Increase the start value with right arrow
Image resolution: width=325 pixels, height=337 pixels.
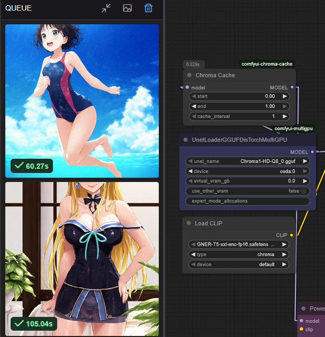pos(285,96)
